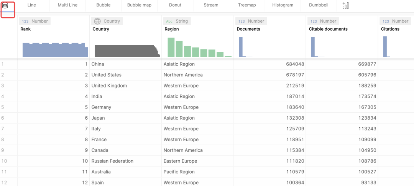The width and height of the screenshot is (414, 186).
Task: Click the Documents column header name
Action: click(x=248, y=29)
